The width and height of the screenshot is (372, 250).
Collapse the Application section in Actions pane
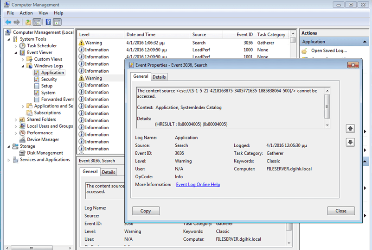pyautogui.click(x=365, y=42)
